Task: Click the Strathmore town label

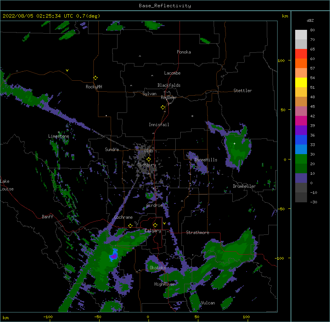Action: [x=198, y=233]
